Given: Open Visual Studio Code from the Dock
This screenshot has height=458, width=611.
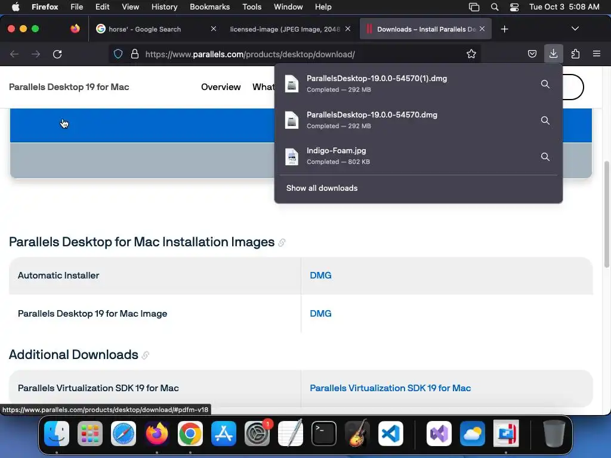Looking at the screenshot, I should pos(391,434).
